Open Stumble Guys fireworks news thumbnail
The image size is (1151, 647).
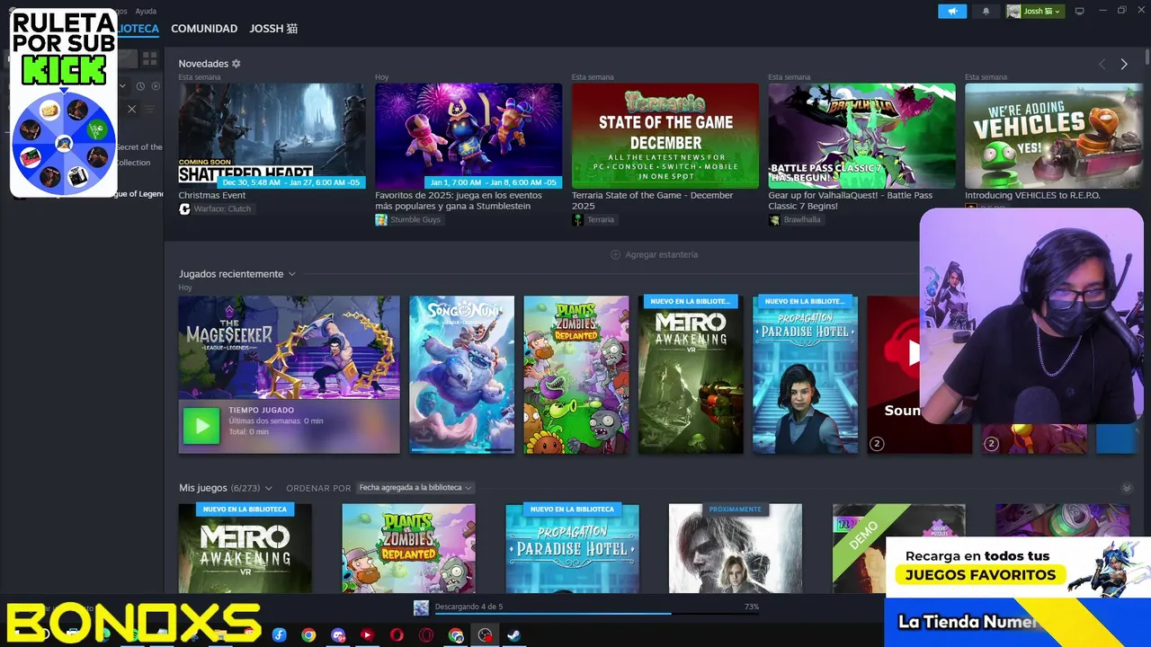click(468, 136)
